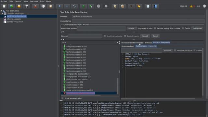Click the Toggle enable/disable toolbar icon
208x117 pixels.
click(74, 6)
